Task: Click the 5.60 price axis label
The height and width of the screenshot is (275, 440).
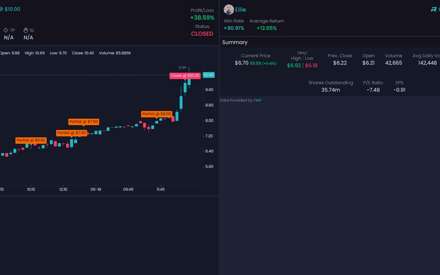Action: (210, 167)
